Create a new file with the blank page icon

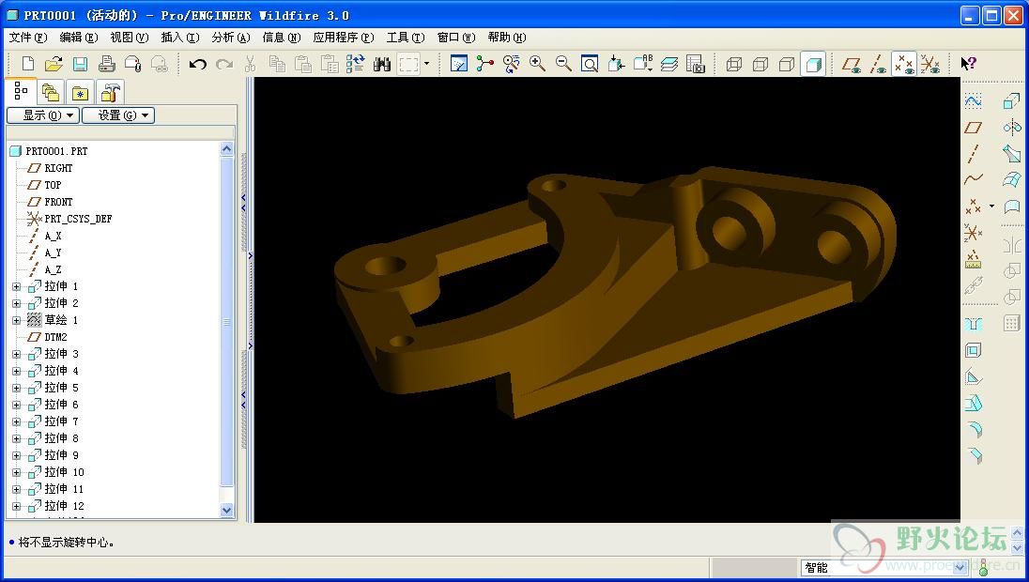(27, 64)
